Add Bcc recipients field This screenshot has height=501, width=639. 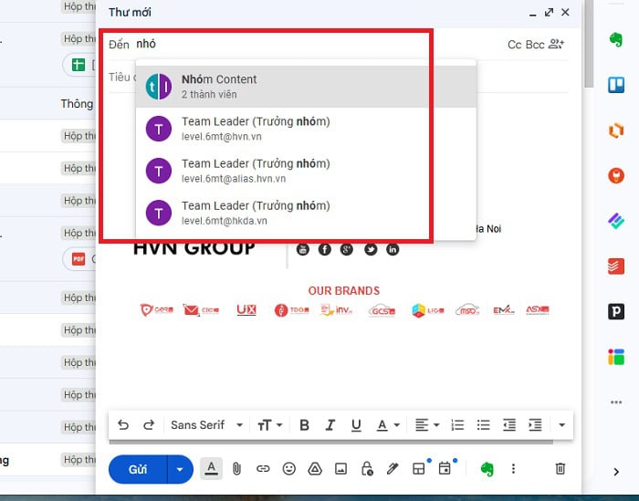[x=535, y=45]
